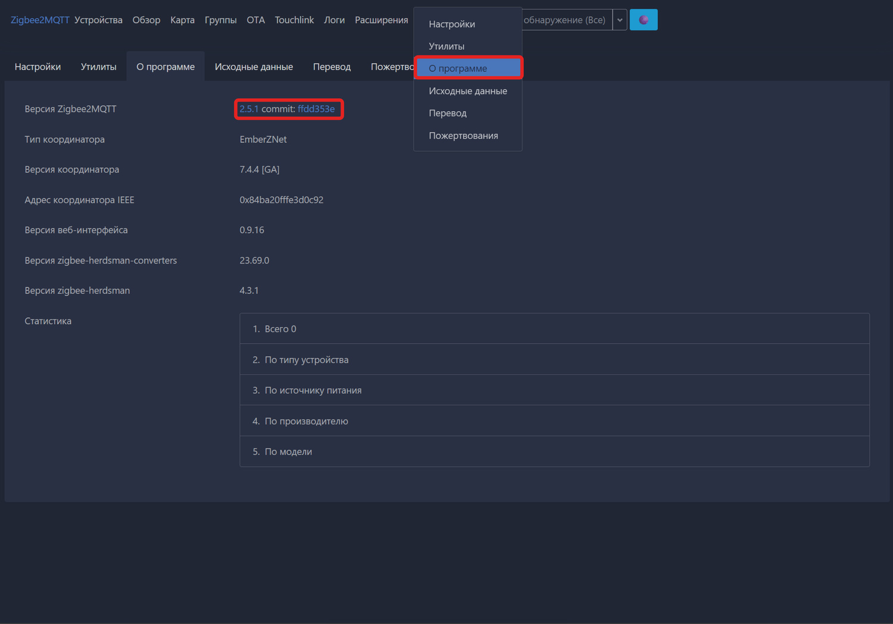Click the обнаружение (Все) permit join button
Screen dimensions: 893x624
564,20
